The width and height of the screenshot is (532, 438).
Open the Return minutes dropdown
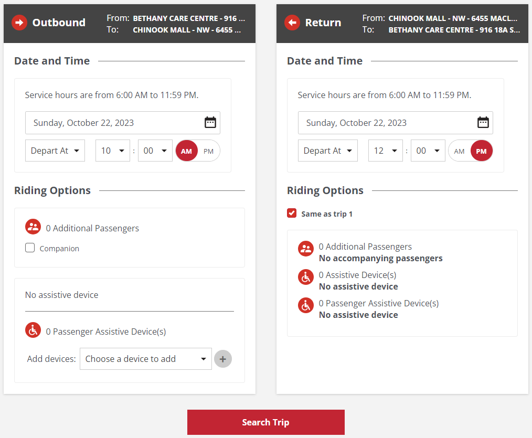point(428,151)
